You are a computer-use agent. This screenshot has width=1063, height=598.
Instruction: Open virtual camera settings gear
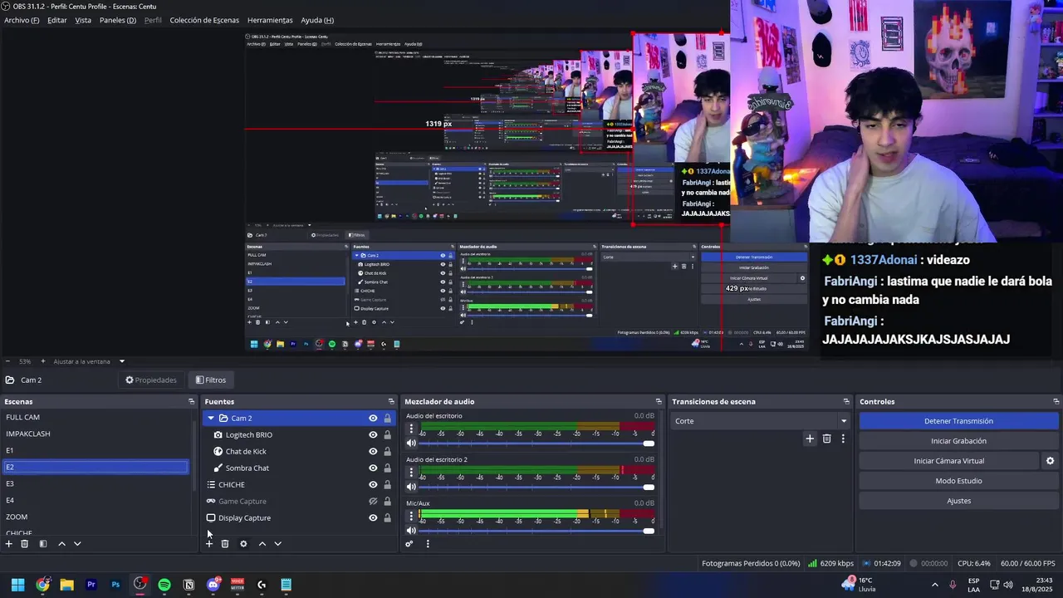point(1050,461)
